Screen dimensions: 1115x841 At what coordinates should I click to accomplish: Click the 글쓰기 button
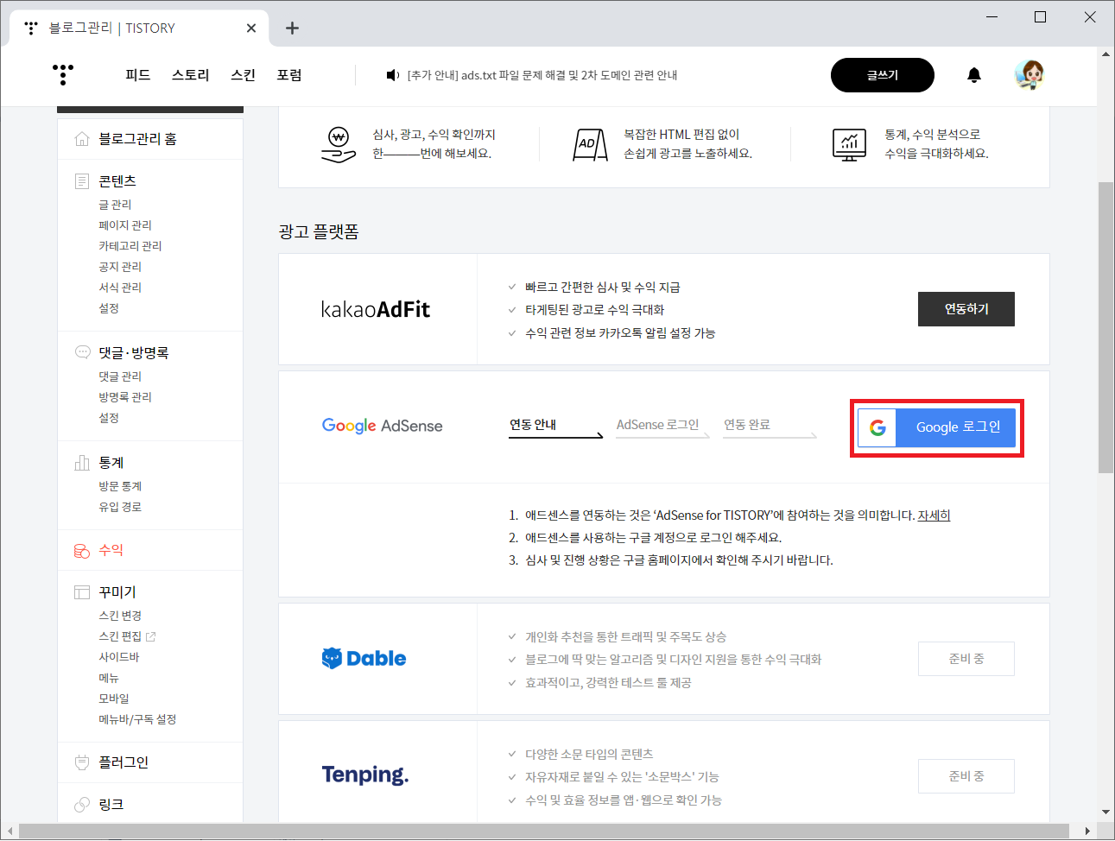click(883, 75)
